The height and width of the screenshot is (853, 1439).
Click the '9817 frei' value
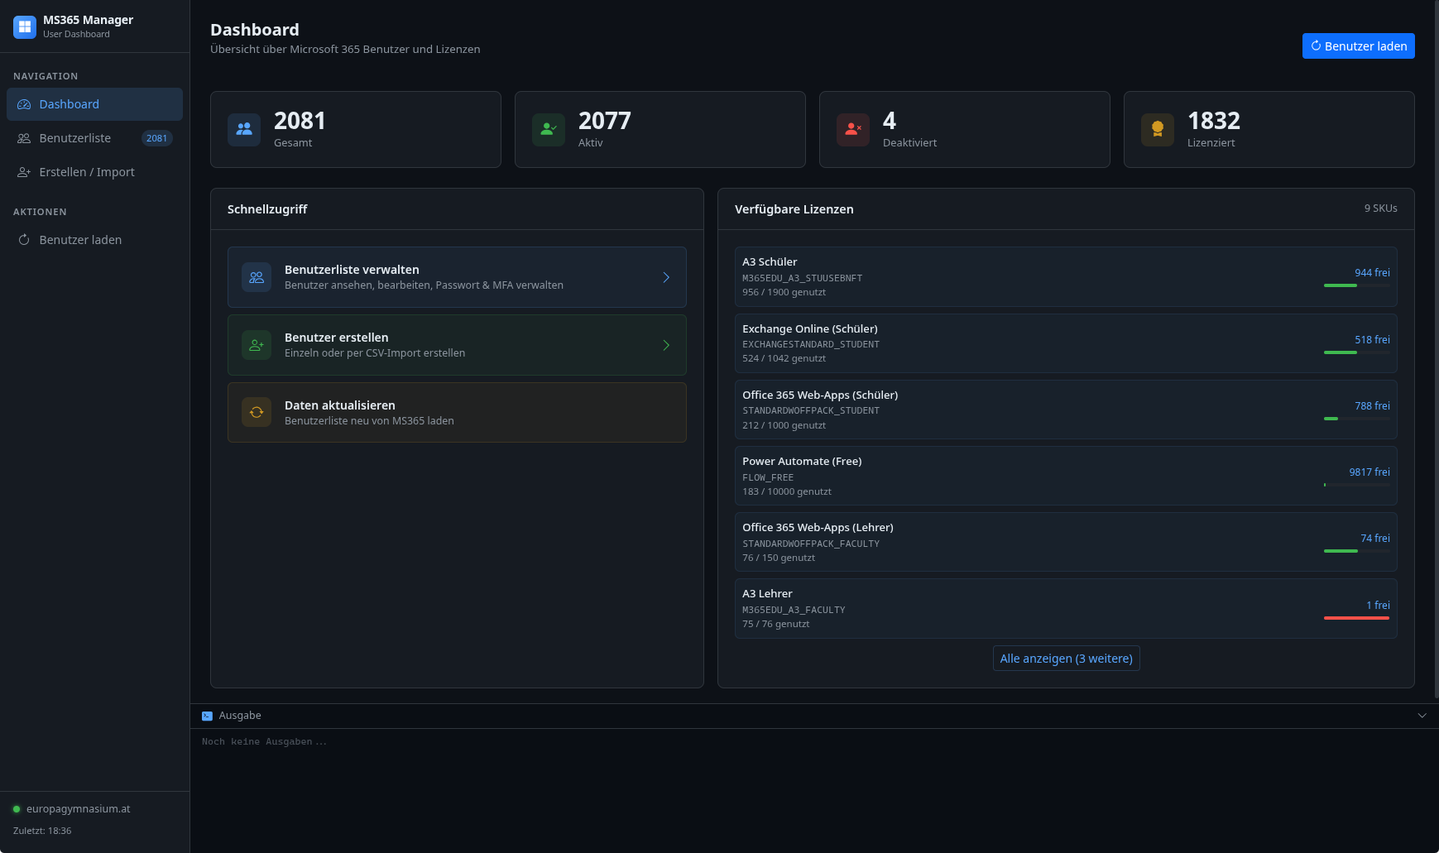[x=1369, y=472]
